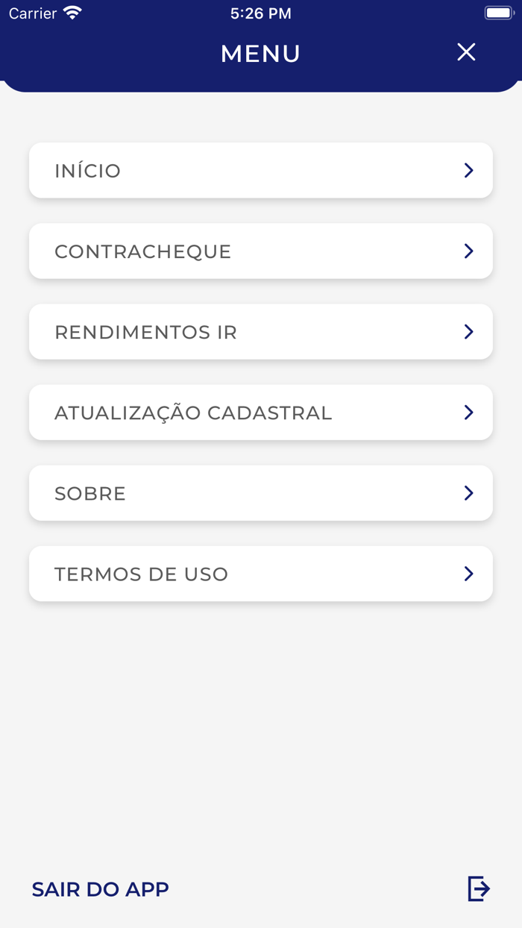Image resolution: width=522 pixels, height=928 pixels.
Task: Tap the 5:26 PM time display
Action: point(261,12)
